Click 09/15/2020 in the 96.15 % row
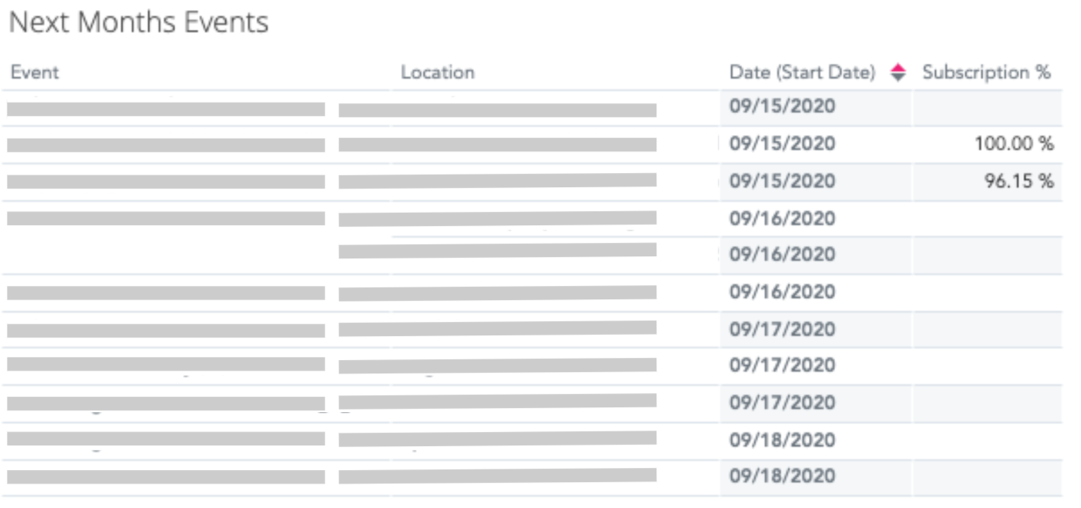This screenshot has height=508, width=1081. click(x=782, y=181)
